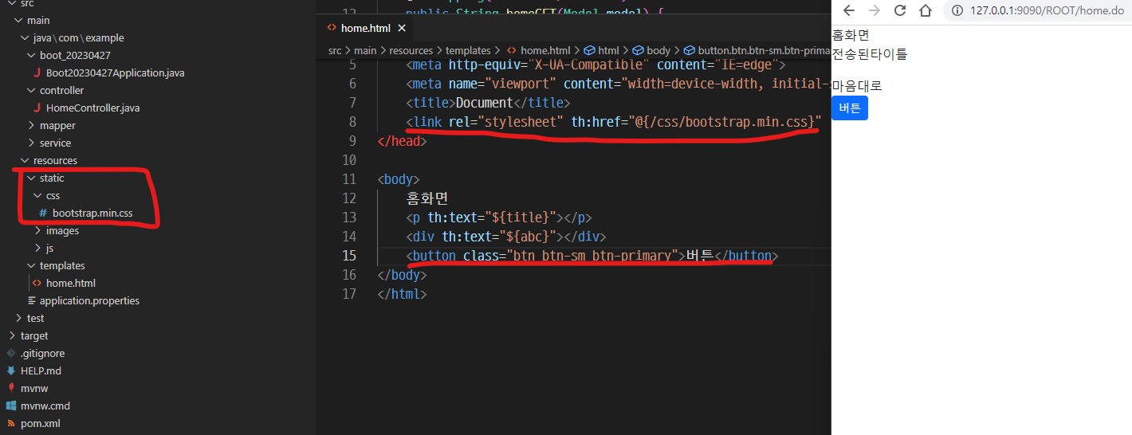Collapse the src folder

11,3
